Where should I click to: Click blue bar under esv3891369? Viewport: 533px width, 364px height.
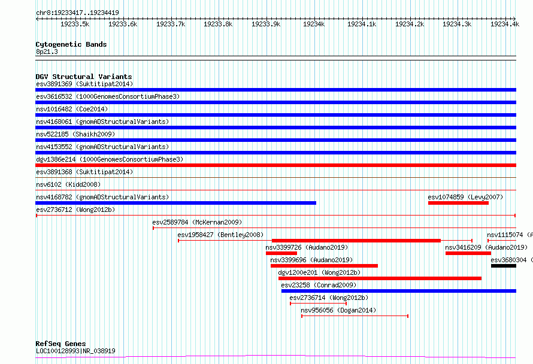pos(275,90)
